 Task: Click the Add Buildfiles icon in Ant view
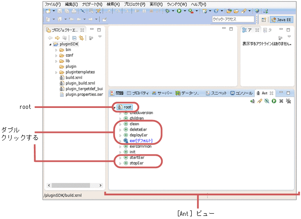[x=252, y=101]
